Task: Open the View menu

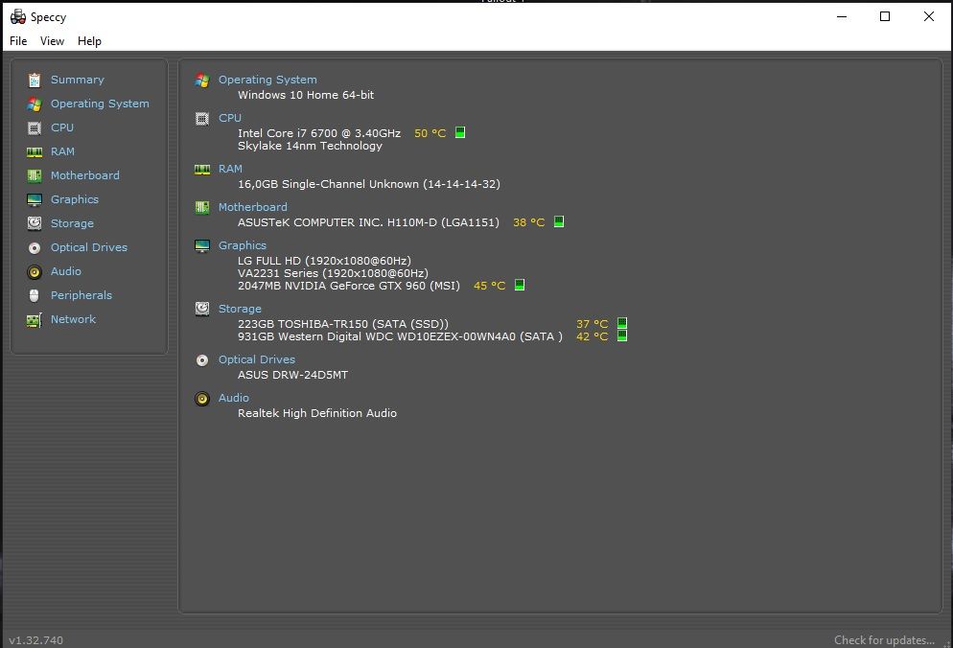Action: (53, 40)
